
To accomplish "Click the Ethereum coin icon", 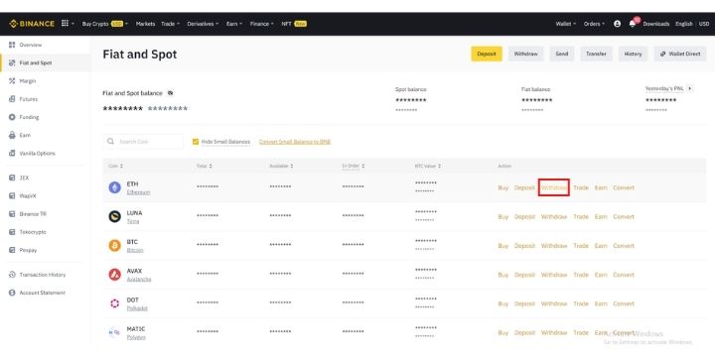I will [115, 187].
